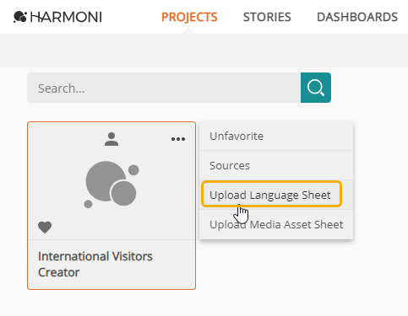The height and width of the screenshot is (316, 408).
Task: Focus the Search input field
Action: (x=164, y=88)
